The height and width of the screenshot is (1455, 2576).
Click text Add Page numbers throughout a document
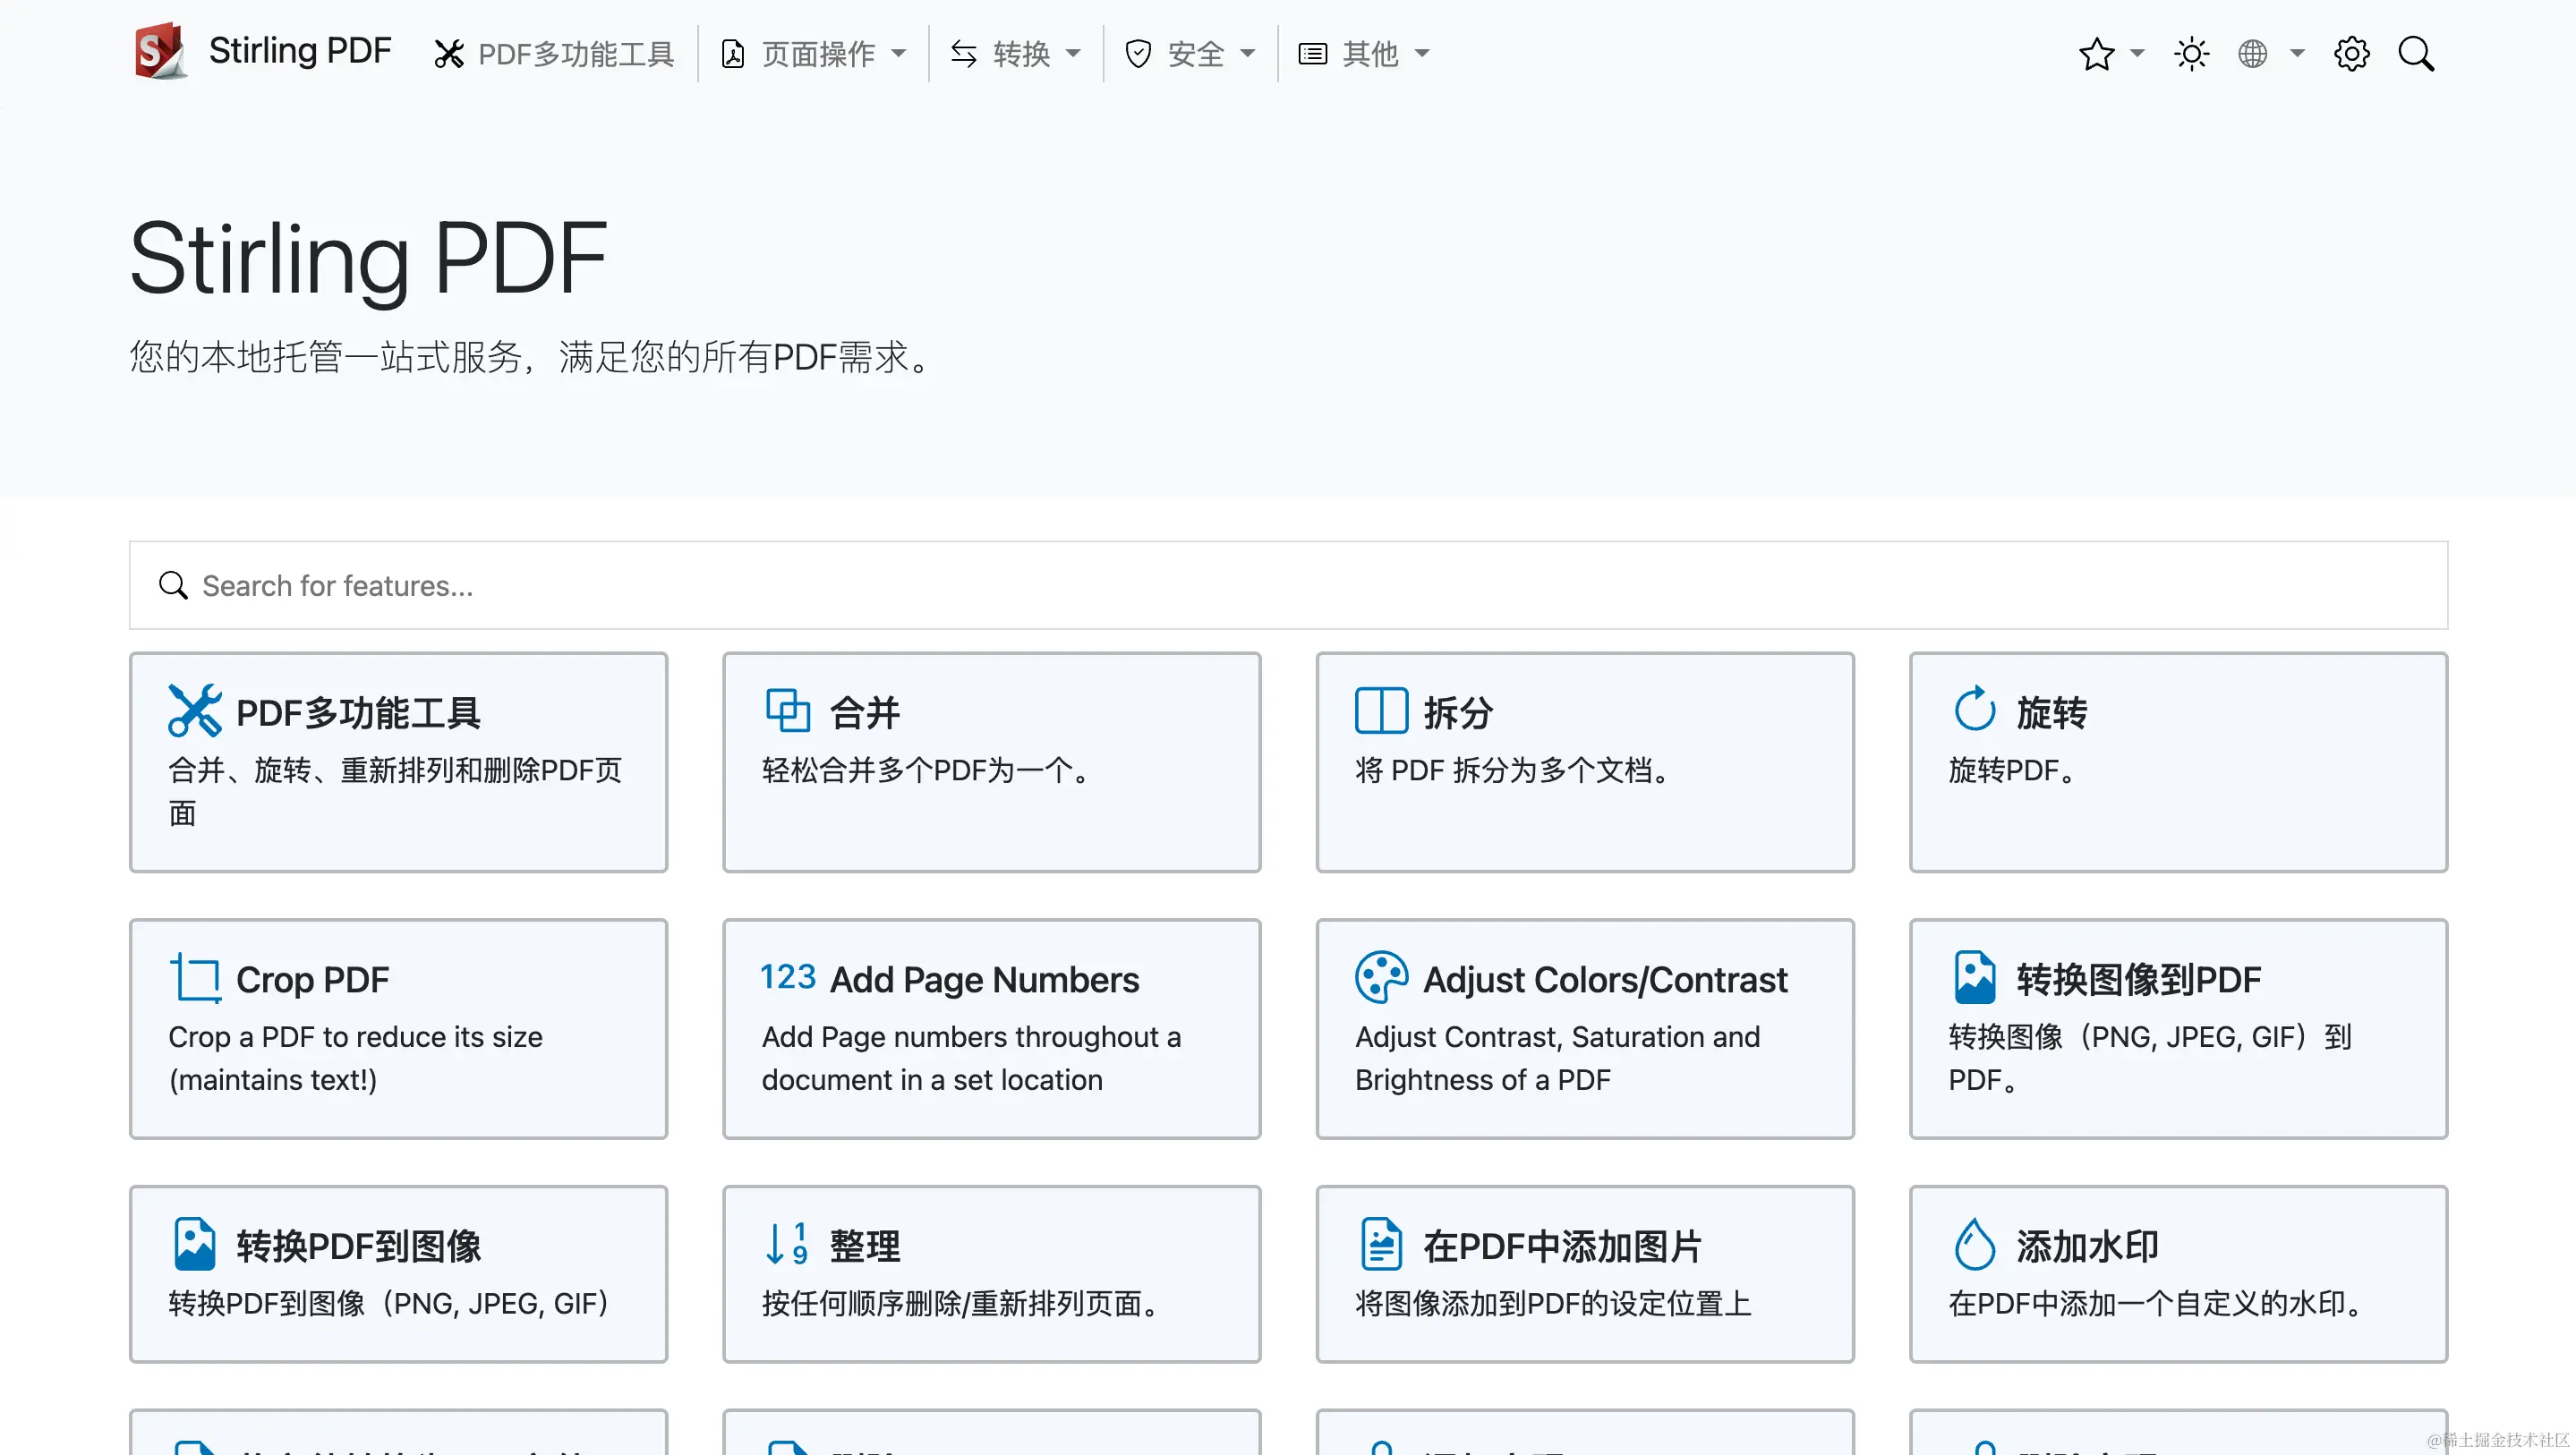point(971,1058)
